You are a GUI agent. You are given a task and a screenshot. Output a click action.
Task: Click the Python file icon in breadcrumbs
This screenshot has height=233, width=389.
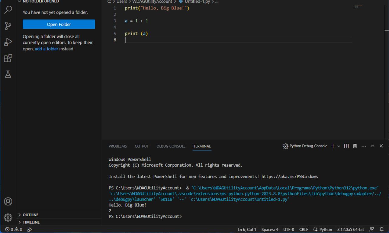tap(181, 2)
